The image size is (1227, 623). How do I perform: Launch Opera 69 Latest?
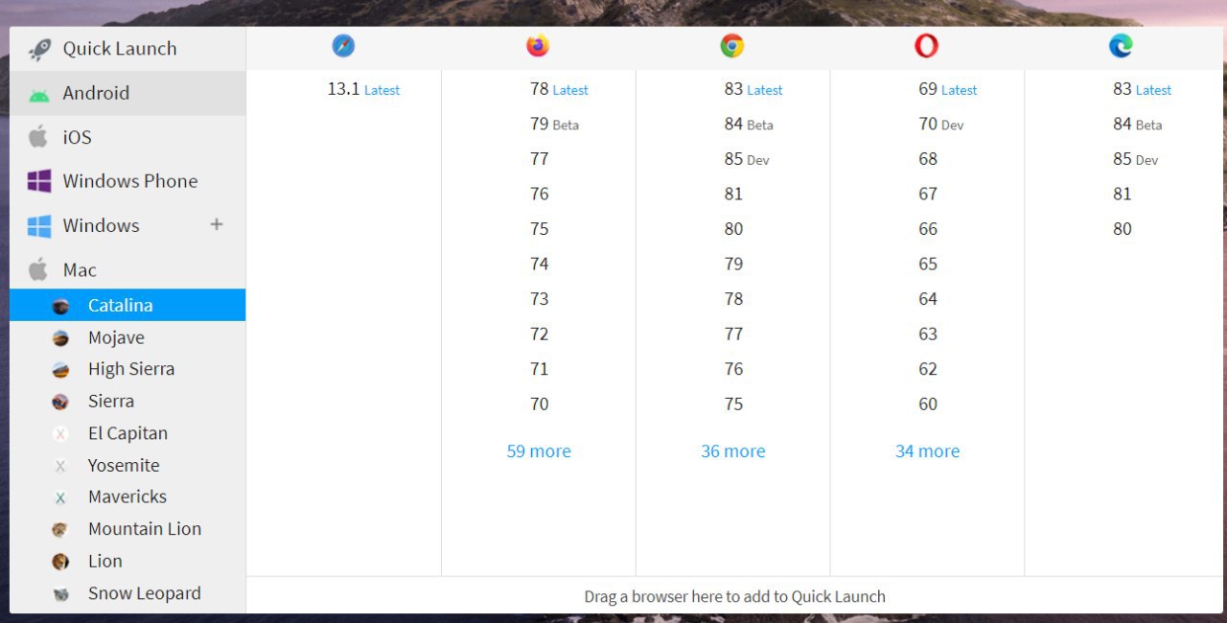pyautogui.click(x=948, y=89)
